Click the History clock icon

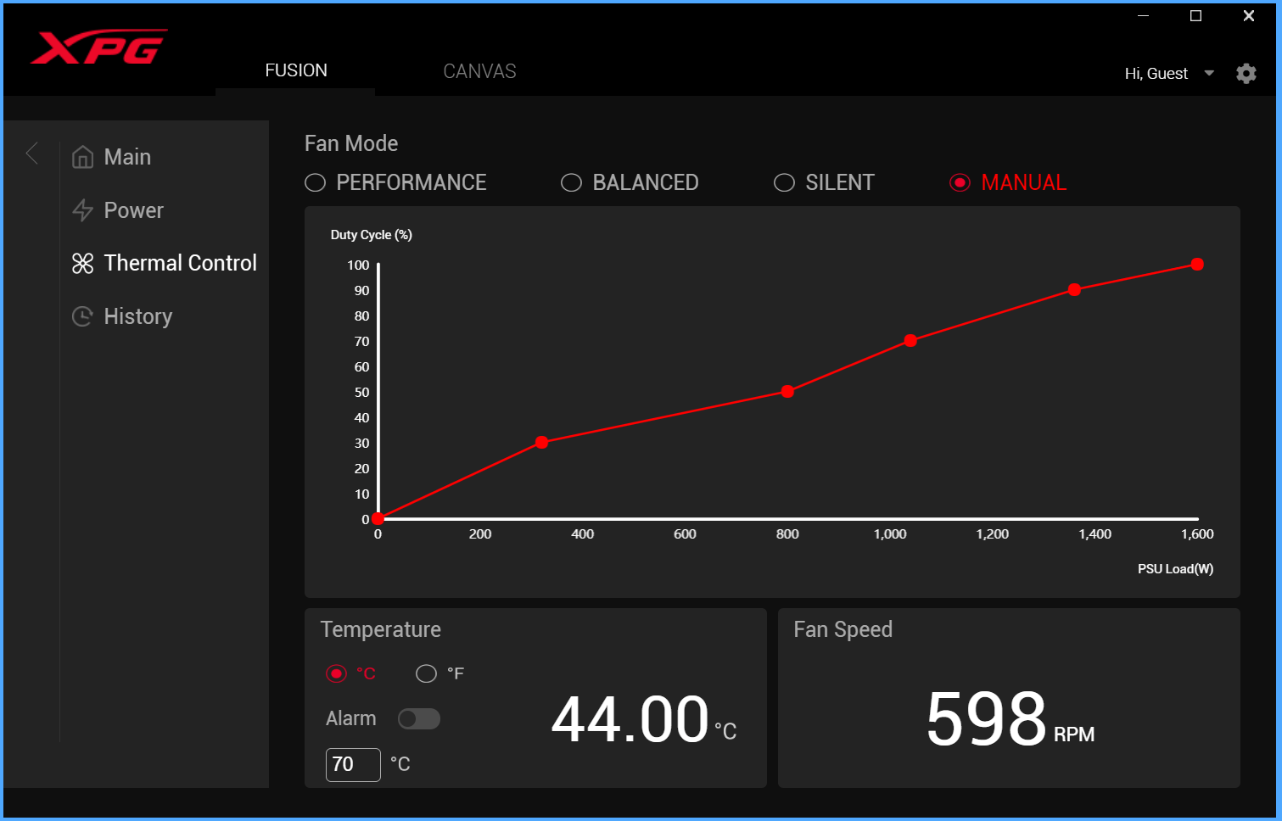tap(82, 316)
